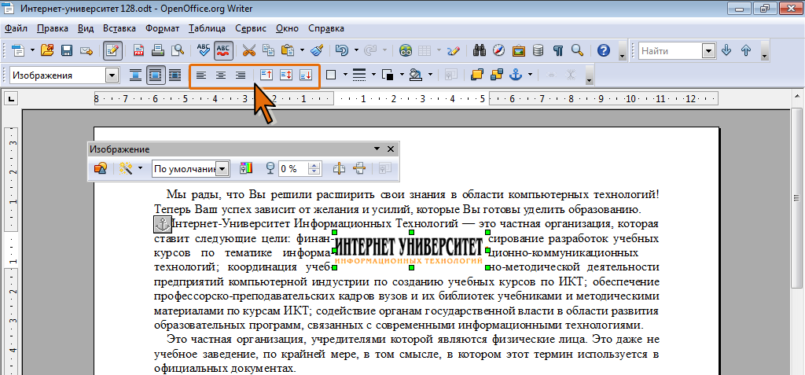Bring image to front icon
805x375 pixels.
477,75
